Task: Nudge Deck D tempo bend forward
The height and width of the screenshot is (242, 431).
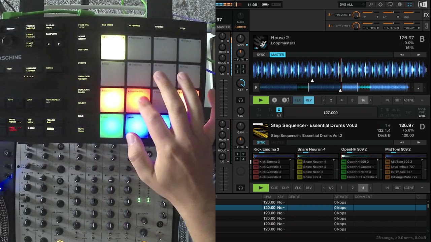Action: [x=419, y=143]
